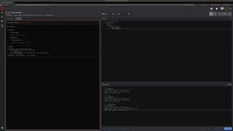Click the satisfaction rating stat
Screen dimensions: 233x131
pos(18,15)
